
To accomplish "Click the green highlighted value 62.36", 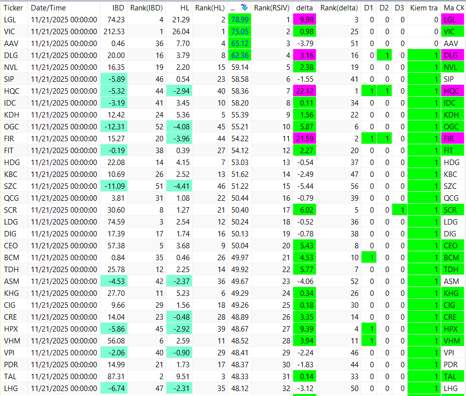I will tap(240, 56).
